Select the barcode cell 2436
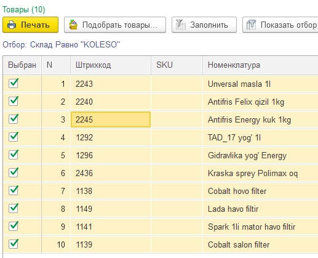This screenshot has width=318, height=258. (111, 173)
